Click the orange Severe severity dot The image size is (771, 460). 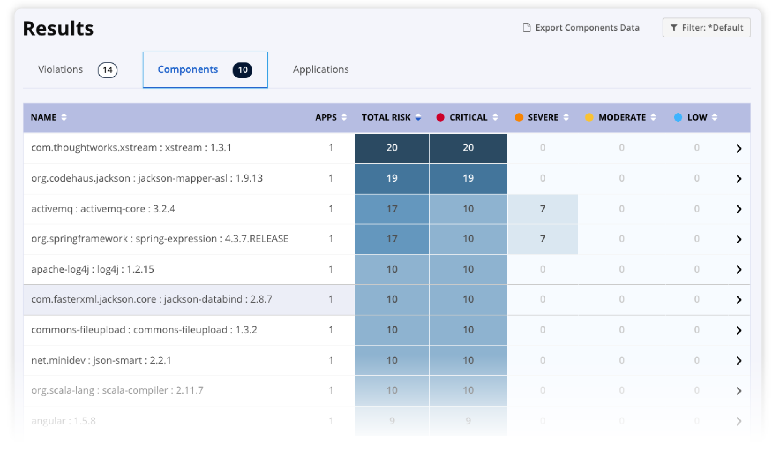[x=518, y=117]
